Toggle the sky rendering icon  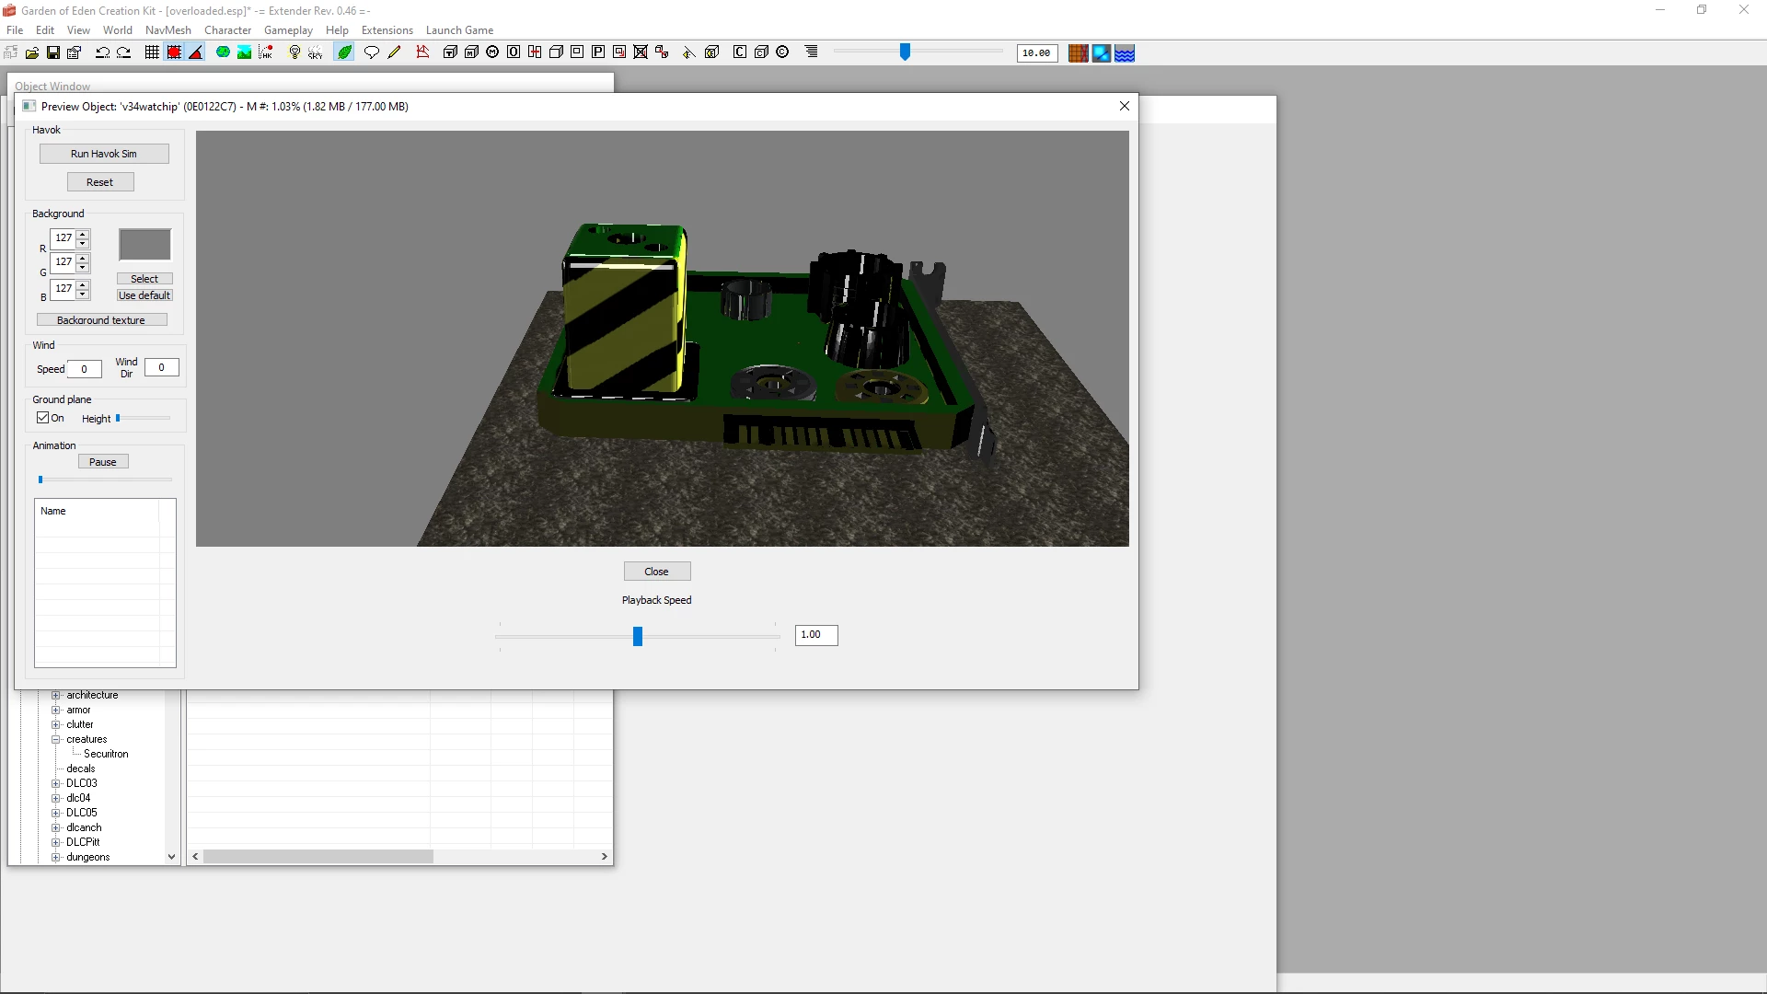click(x=316, y=52)
